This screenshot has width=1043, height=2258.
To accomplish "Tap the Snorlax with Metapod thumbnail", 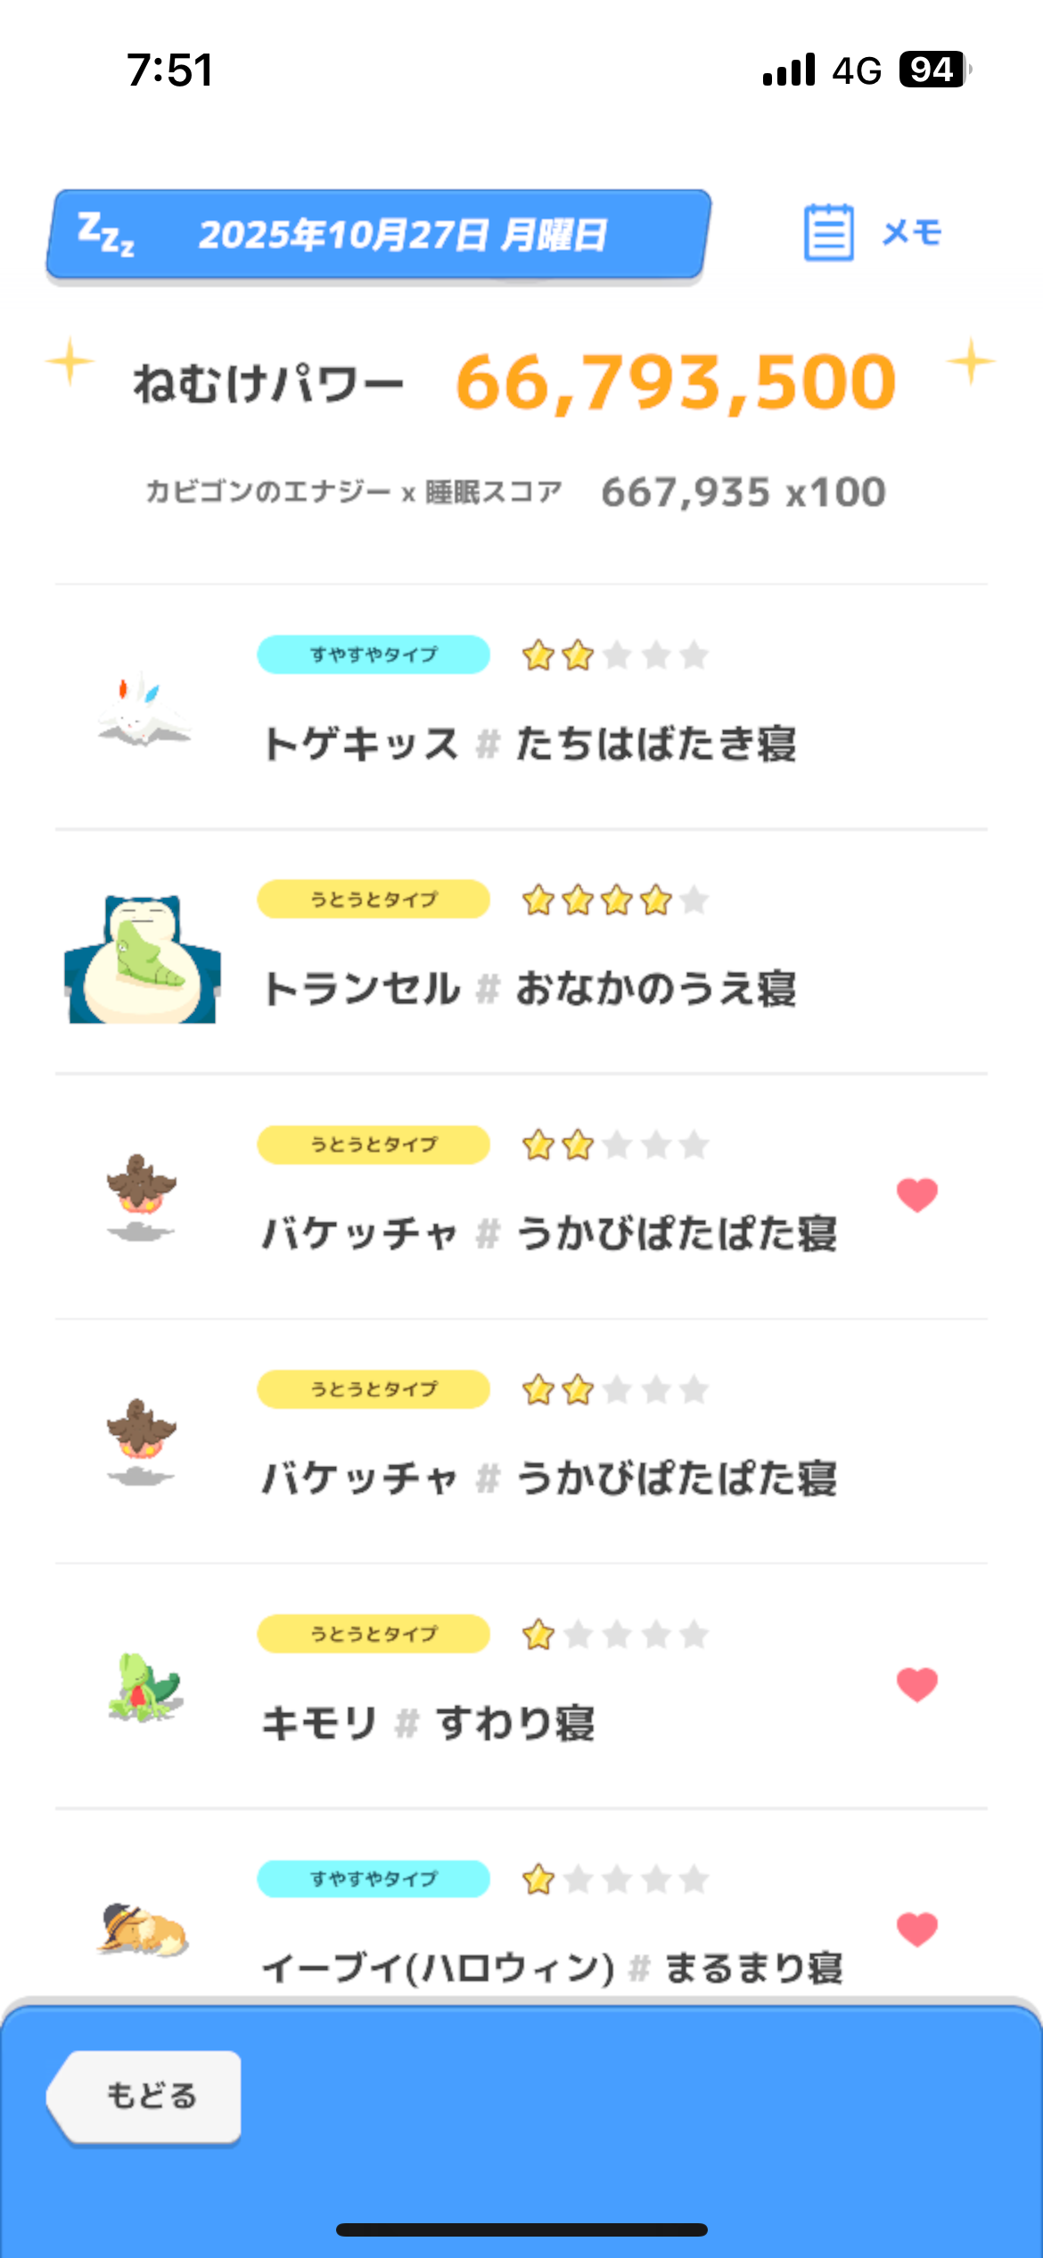I will point(143,959).
